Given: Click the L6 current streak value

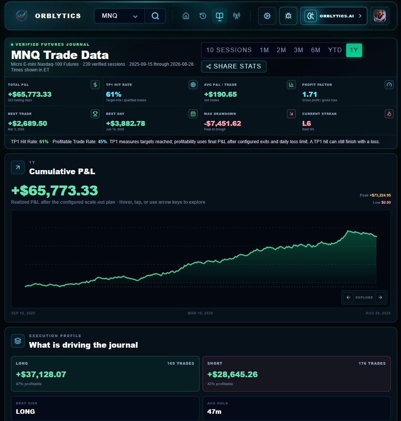Looking at the screenshot, I should pyautogui.click(x=307, y=124).
